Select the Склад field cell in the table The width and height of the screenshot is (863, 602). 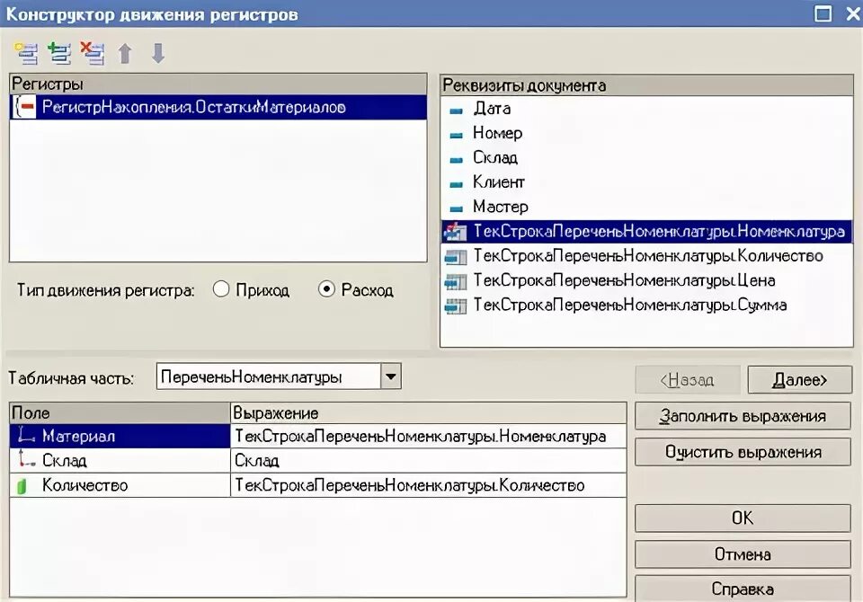coord(120,460)
